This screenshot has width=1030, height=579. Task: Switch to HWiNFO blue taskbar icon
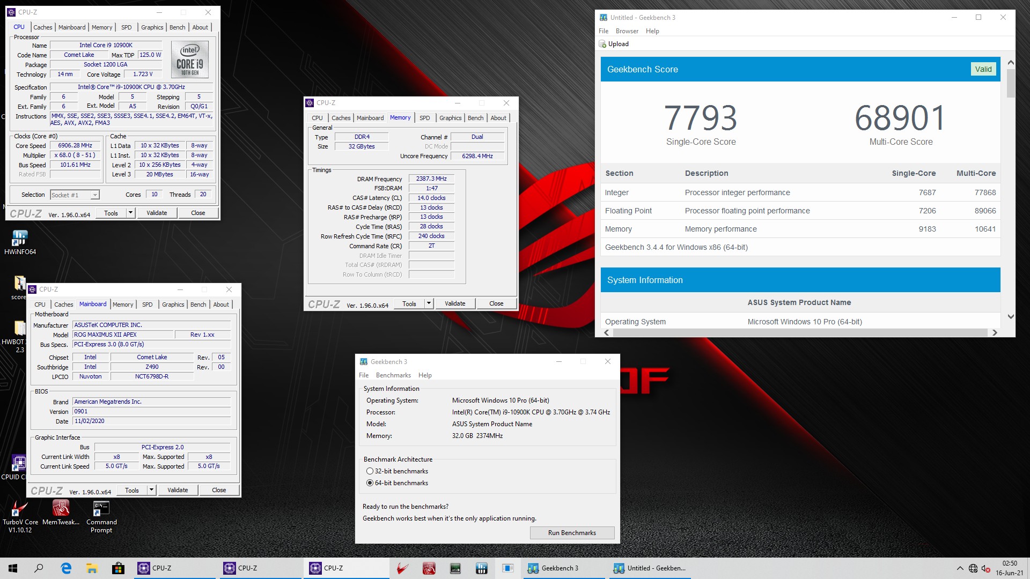tap(482, 568)
